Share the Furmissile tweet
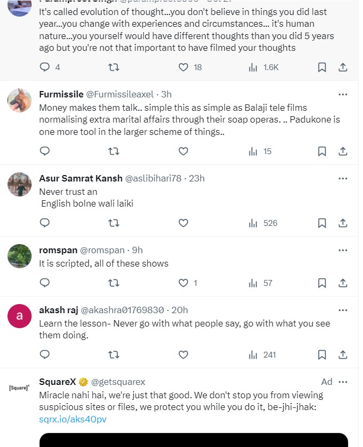 coord(343,151)
